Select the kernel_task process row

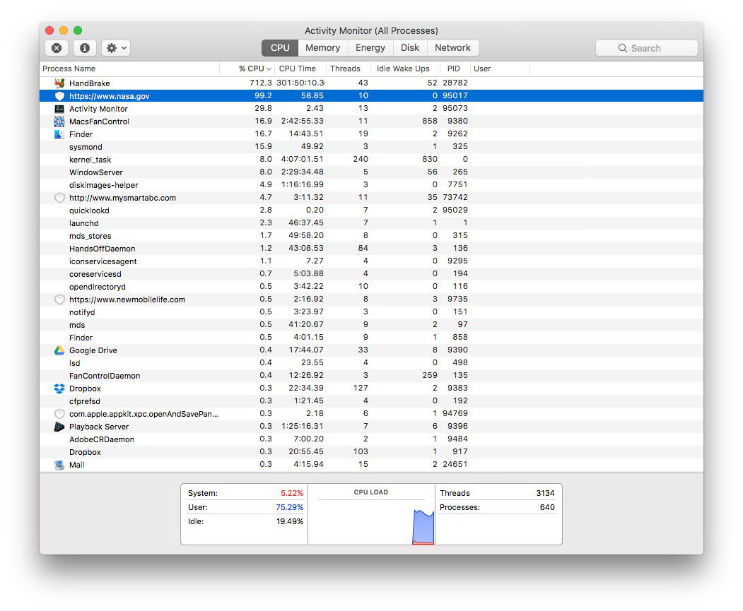(371, 160)
